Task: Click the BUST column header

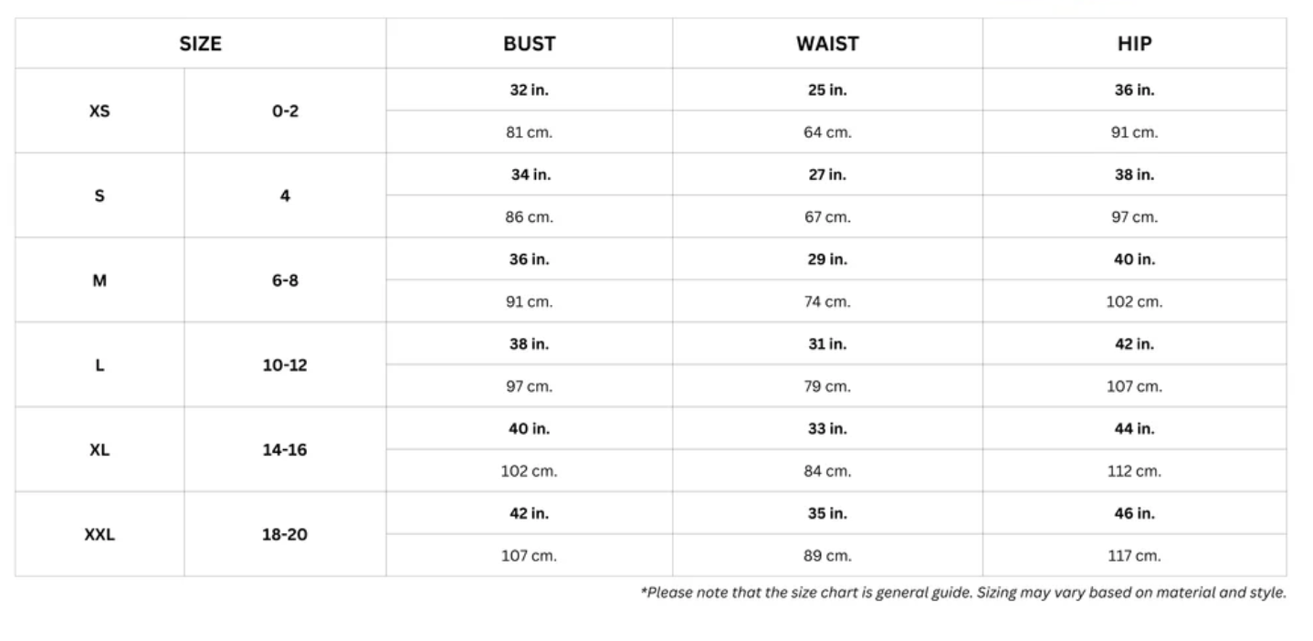Action: pos(529,43)
